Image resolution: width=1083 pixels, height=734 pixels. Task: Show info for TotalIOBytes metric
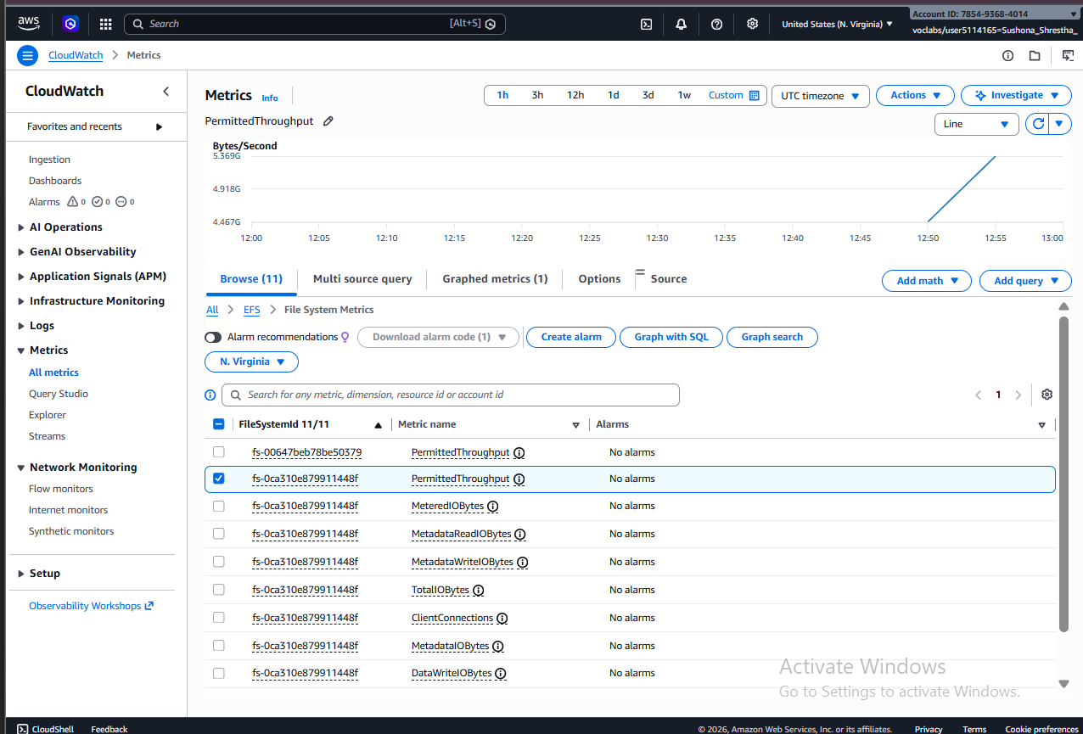[x=479, y=590]
